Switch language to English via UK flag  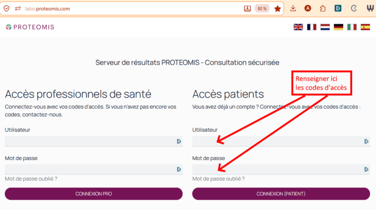coord(298,27)
